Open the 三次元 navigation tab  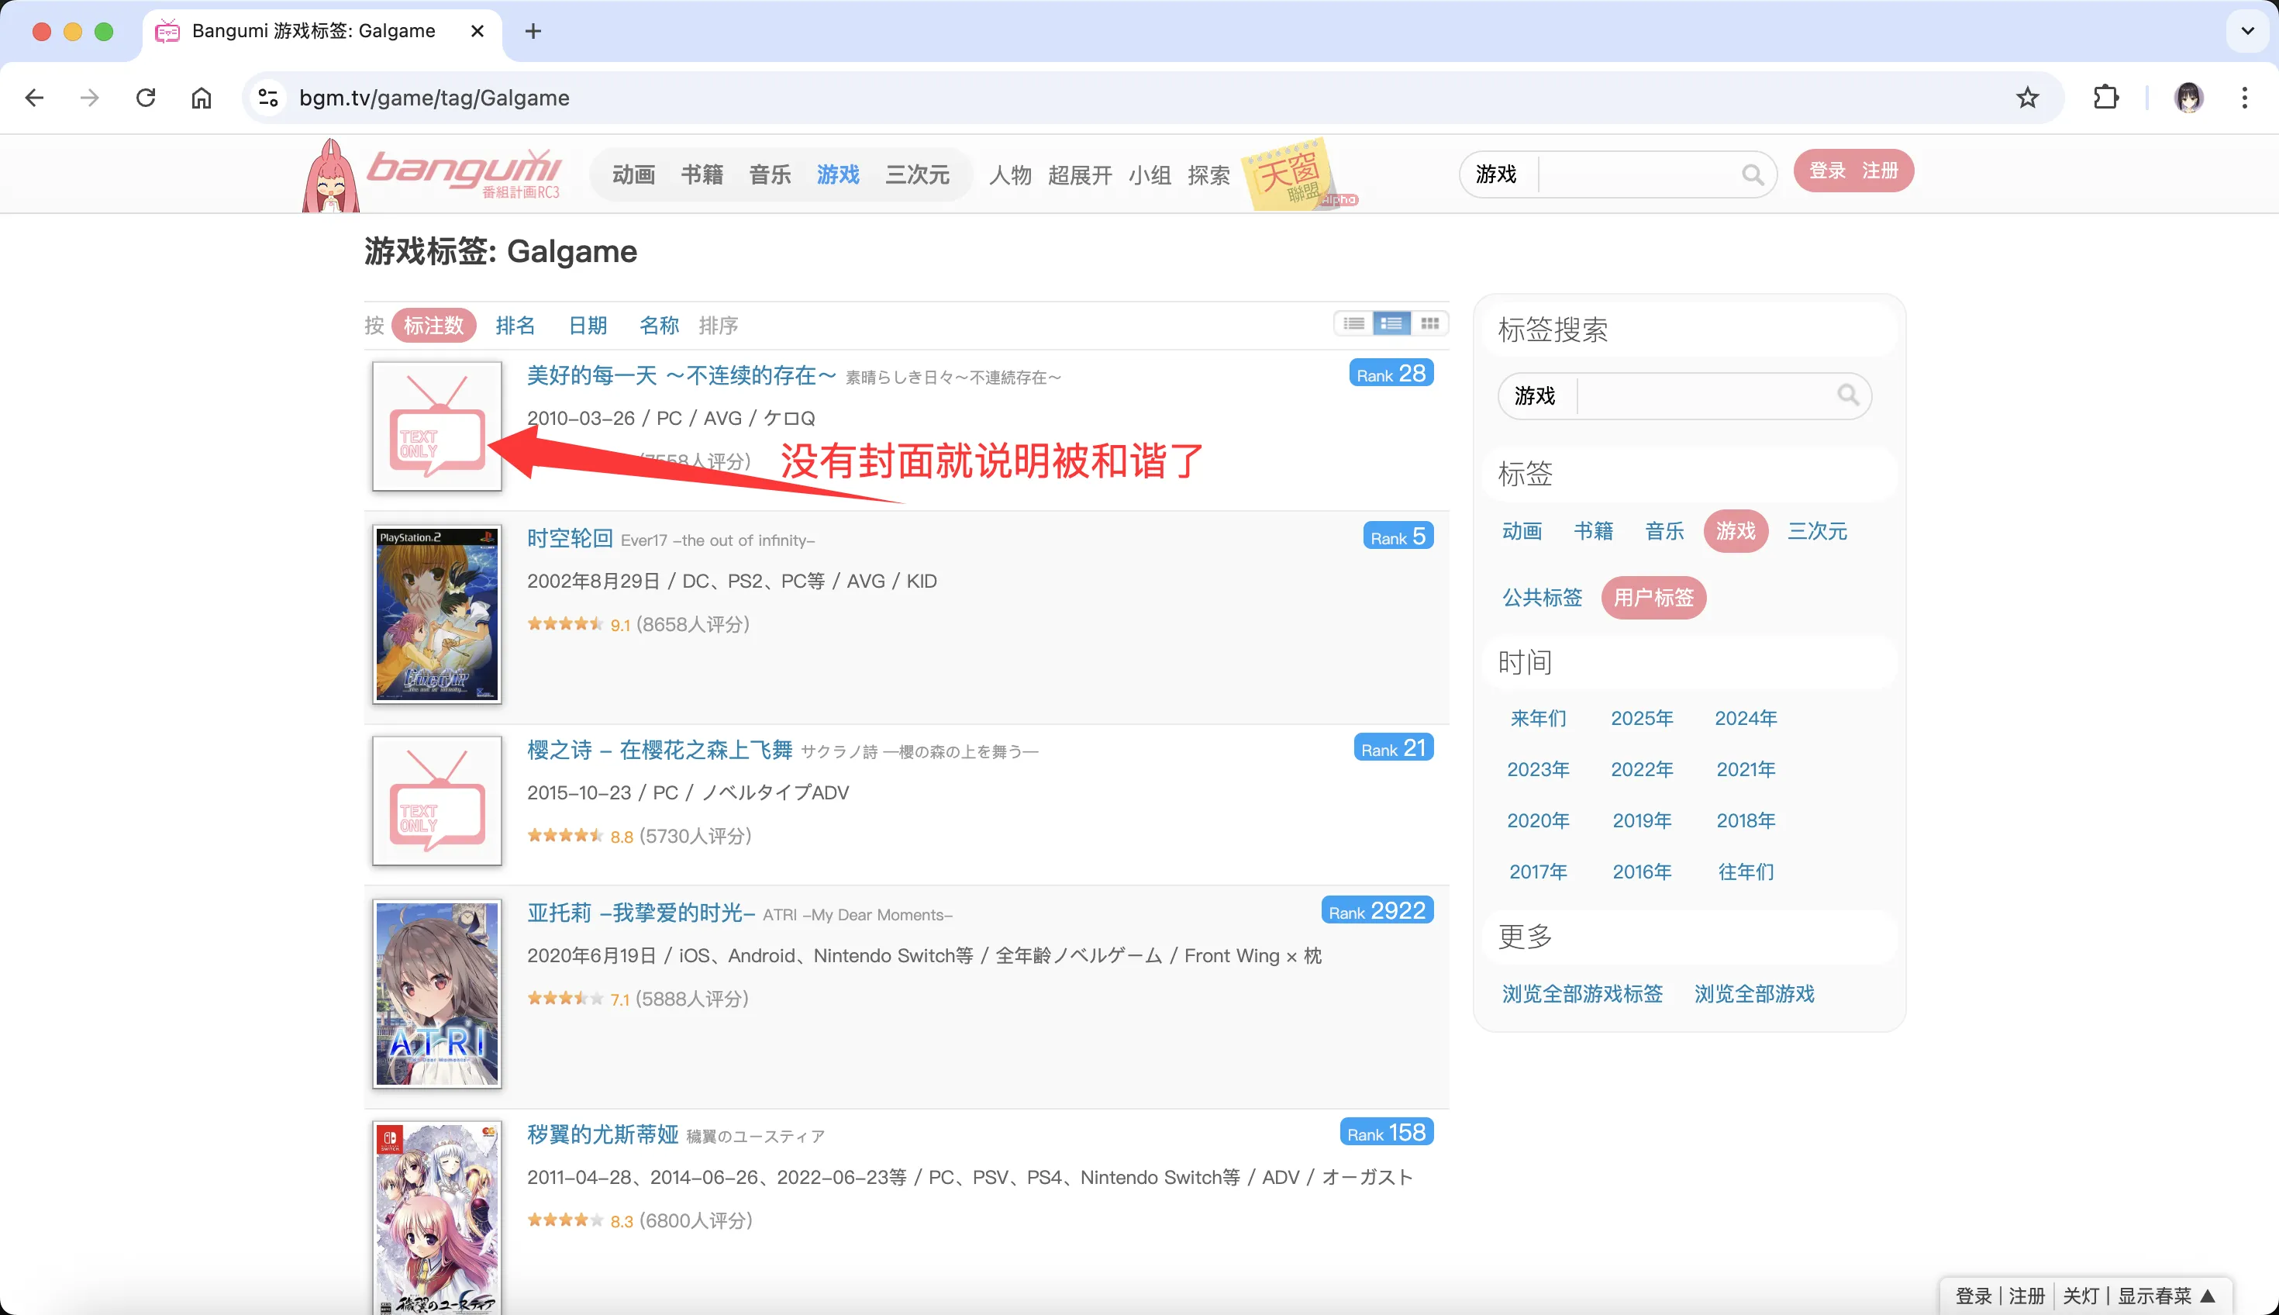917,174
